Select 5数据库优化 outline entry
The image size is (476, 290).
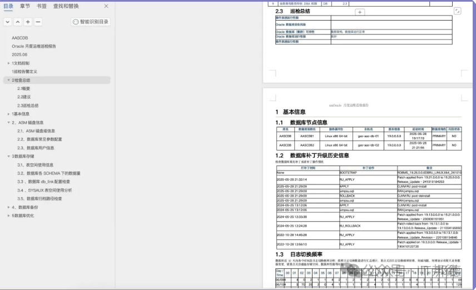(x=23, y=216)
